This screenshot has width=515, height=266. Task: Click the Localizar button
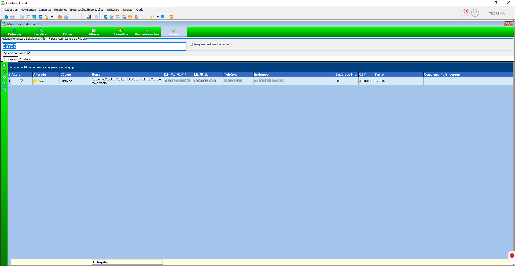[x=41, y=32]
